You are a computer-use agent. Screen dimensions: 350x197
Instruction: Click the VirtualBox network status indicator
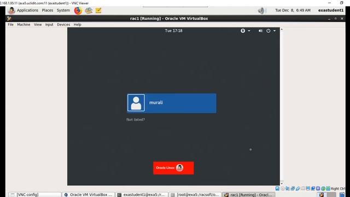(293, 188)
